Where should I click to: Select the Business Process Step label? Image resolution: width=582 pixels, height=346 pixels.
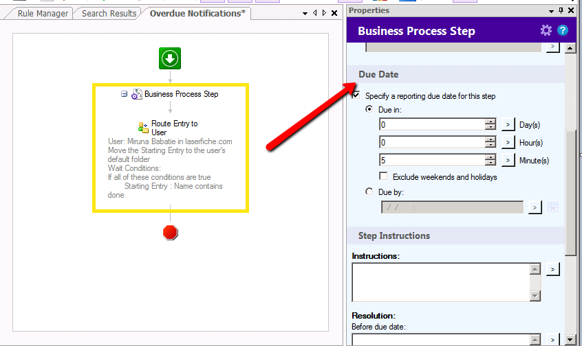coord(182,94)
